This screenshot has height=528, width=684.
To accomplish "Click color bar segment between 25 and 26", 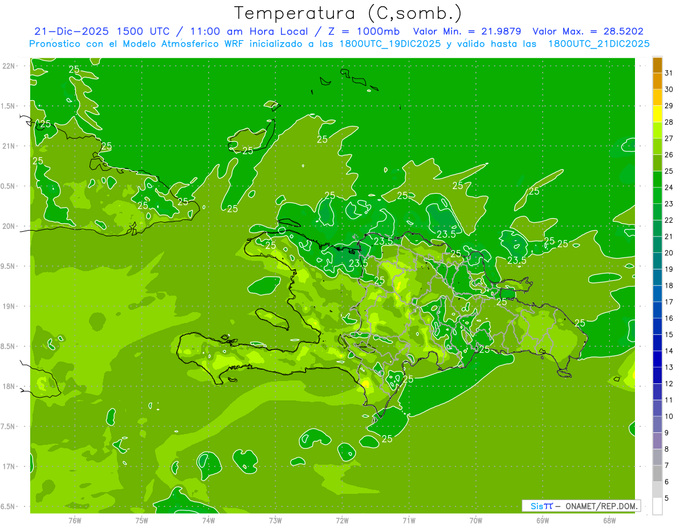I will (x=657, y=163).
